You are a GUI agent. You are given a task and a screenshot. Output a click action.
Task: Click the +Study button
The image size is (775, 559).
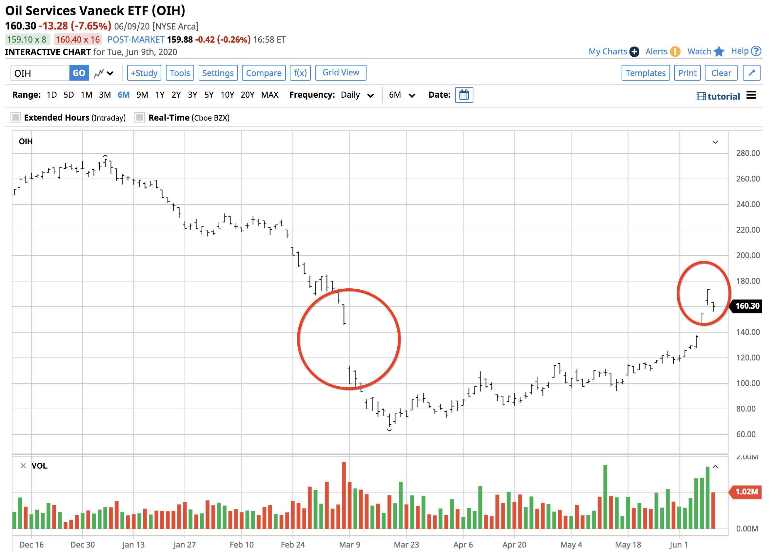coord(144,73)
